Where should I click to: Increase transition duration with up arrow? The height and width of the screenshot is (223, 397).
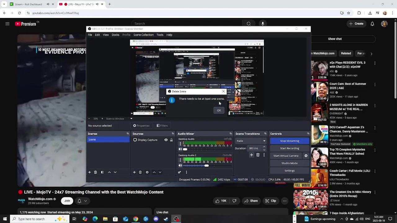tap(264, 147)
